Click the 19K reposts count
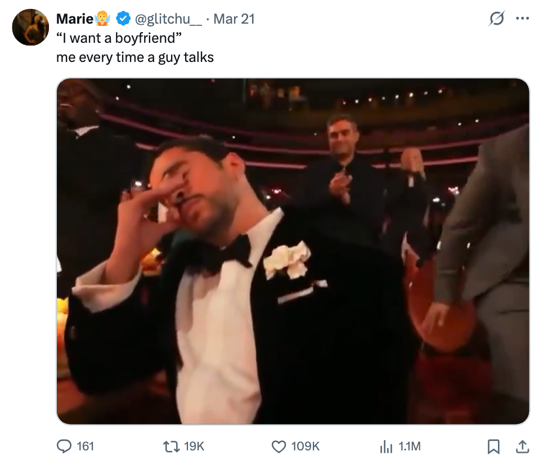Viewport: 539px width, 465px height. coord(194,446)
